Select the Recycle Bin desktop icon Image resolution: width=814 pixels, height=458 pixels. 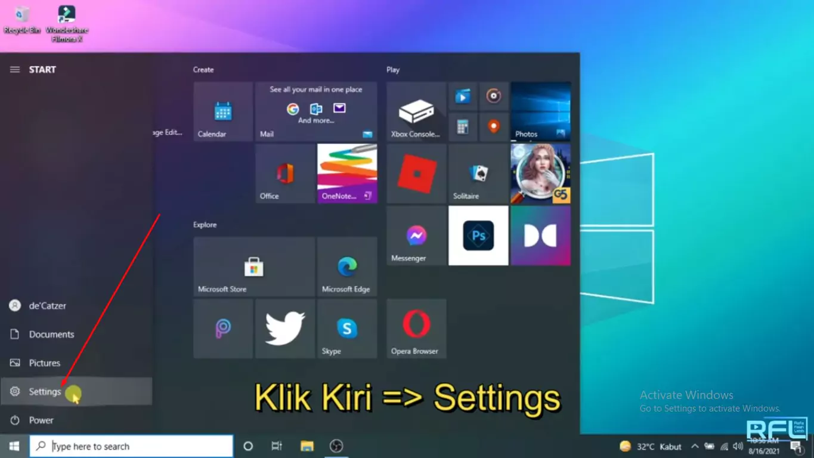(22, 20)
